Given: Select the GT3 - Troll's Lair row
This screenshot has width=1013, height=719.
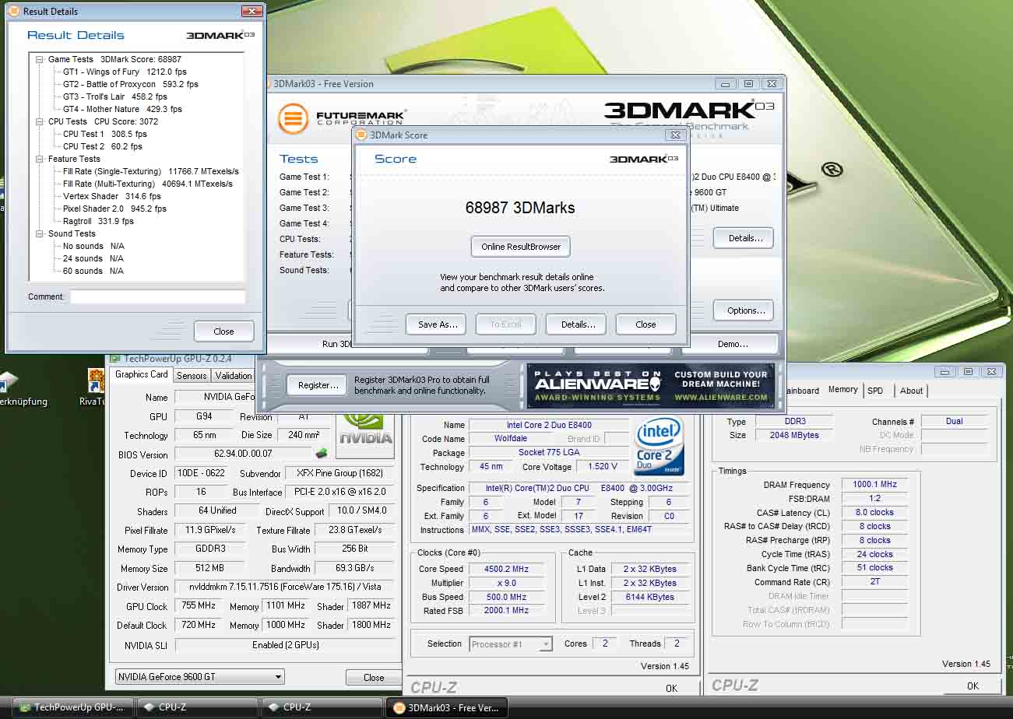Looking at the screenshot, I should click(115, 96).
